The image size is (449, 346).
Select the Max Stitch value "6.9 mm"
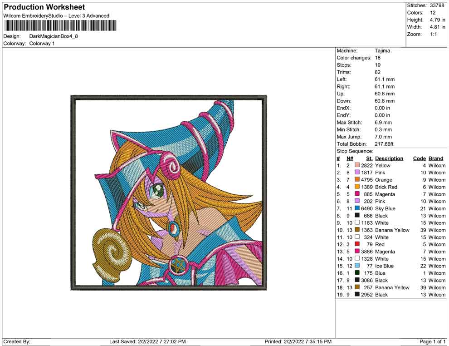click(383, 122)
